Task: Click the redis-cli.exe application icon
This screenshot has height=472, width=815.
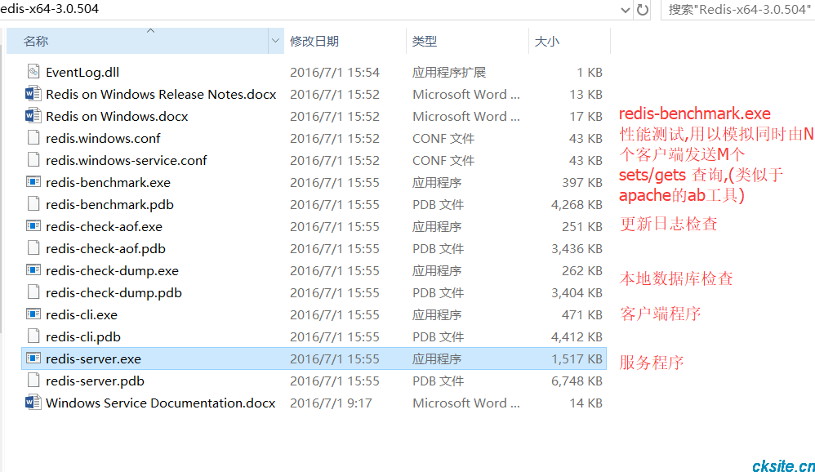Action: coord(33,314)
